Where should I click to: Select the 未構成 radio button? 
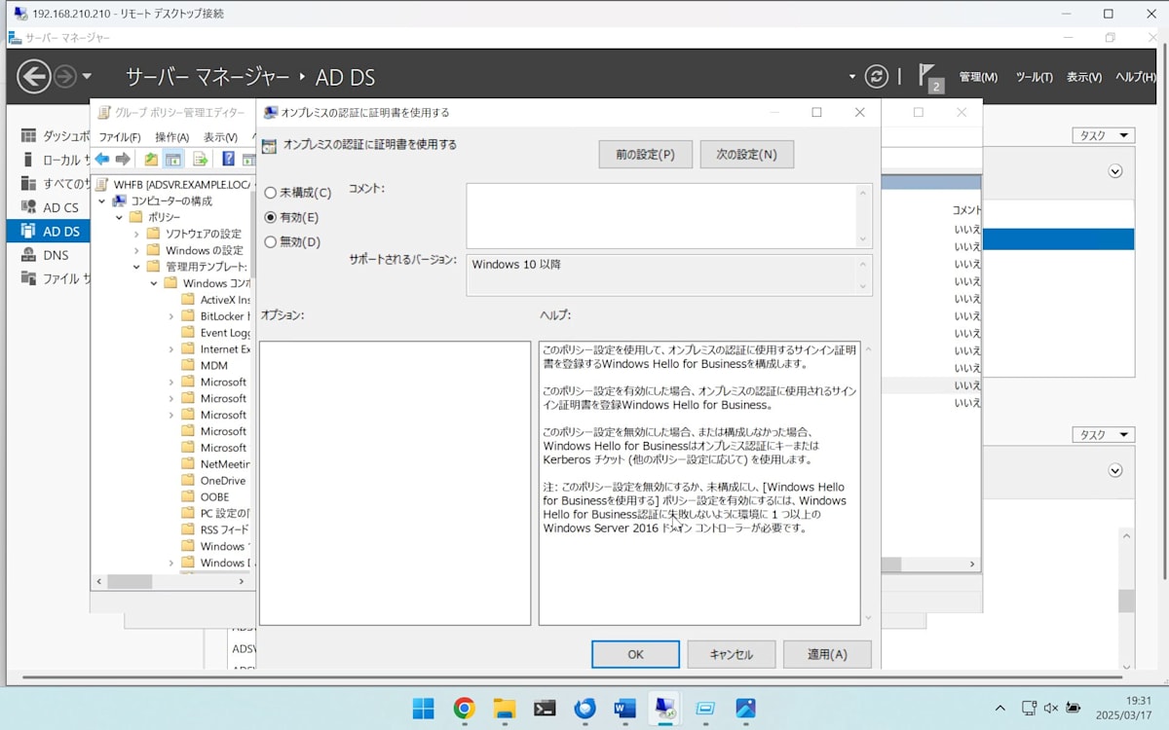(x=270, y=193)
